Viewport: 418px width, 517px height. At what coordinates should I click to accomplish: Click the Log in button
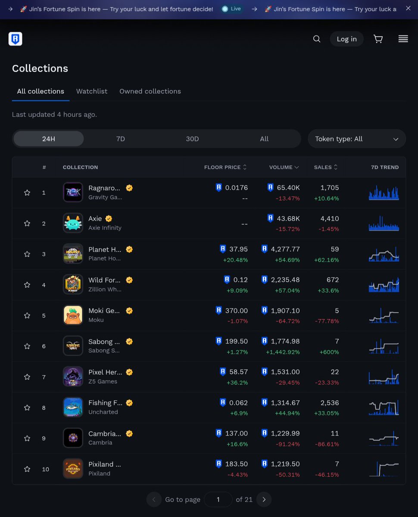347,39
